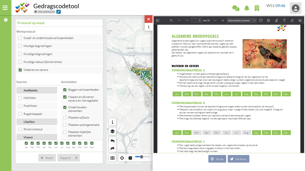Select the Libellen category

click(37, 121)
